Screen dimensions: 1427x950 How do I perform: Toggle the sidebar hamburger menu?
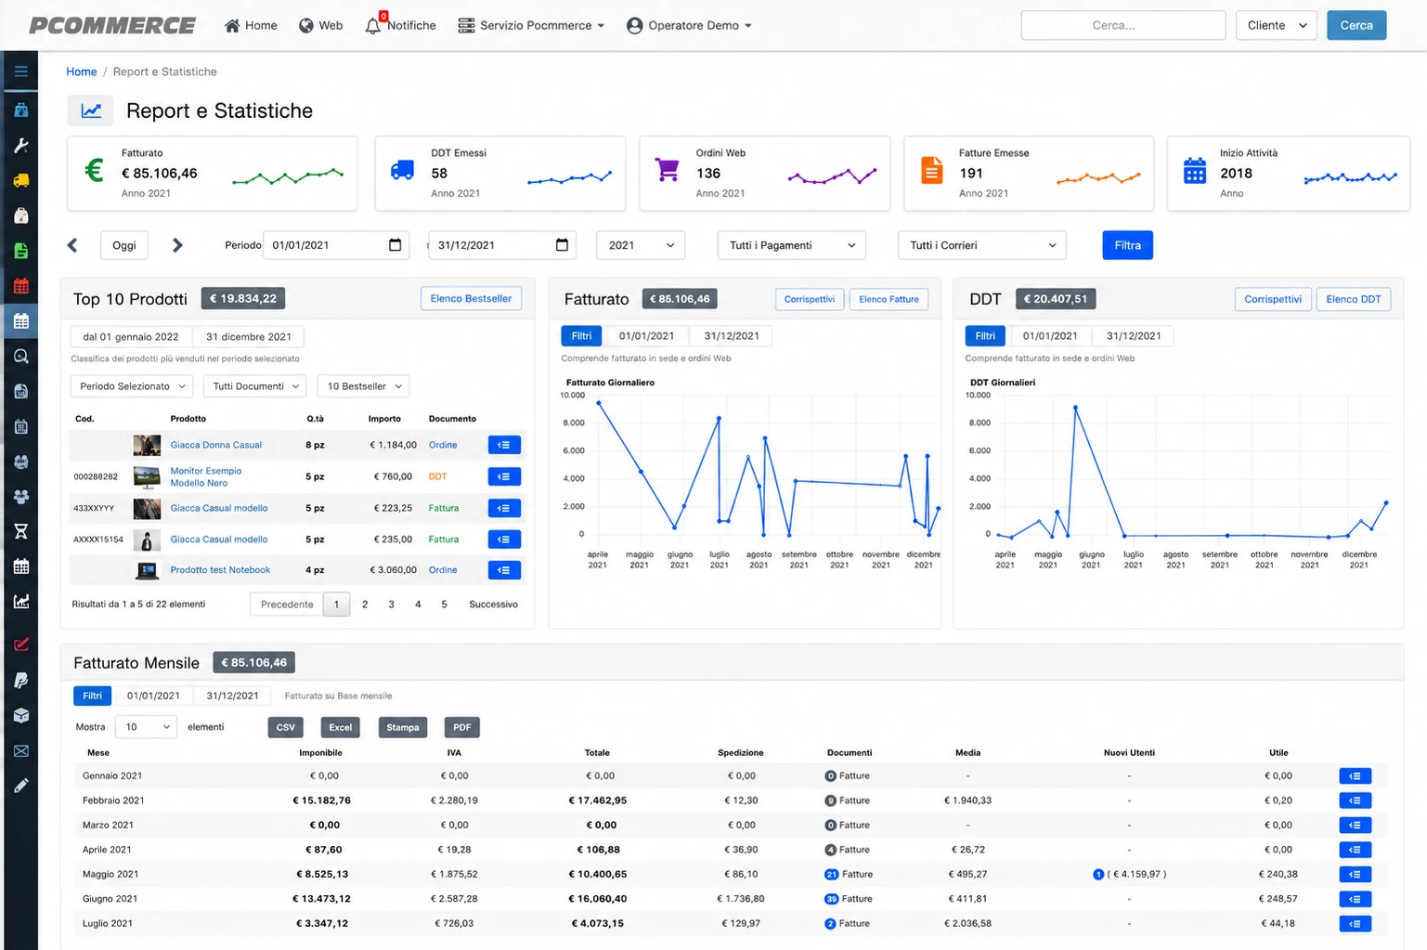(x=20, y=72)
